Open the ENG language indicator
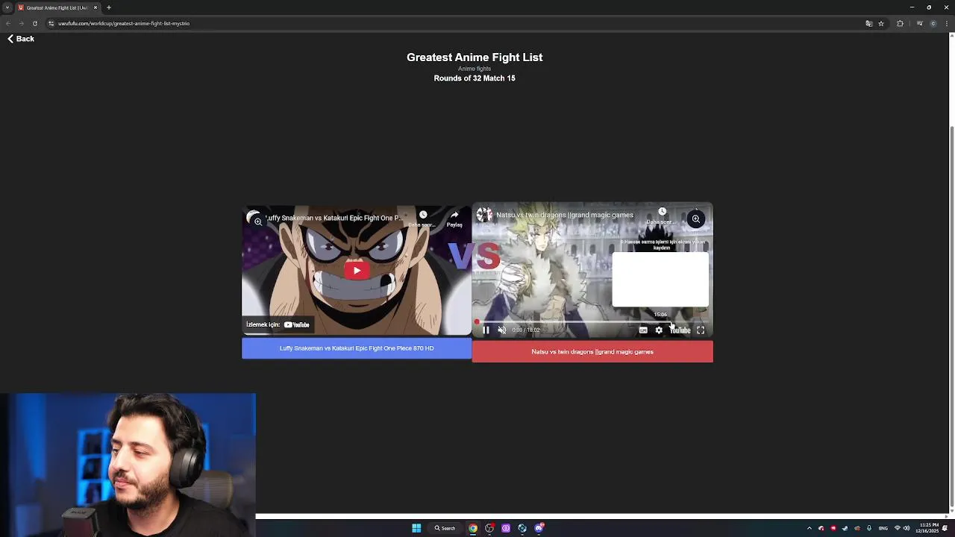955x537 pixels. click(x=883, y=528)
